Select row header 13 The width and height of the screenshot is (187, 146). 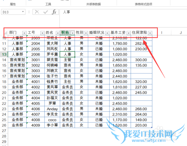4,55
